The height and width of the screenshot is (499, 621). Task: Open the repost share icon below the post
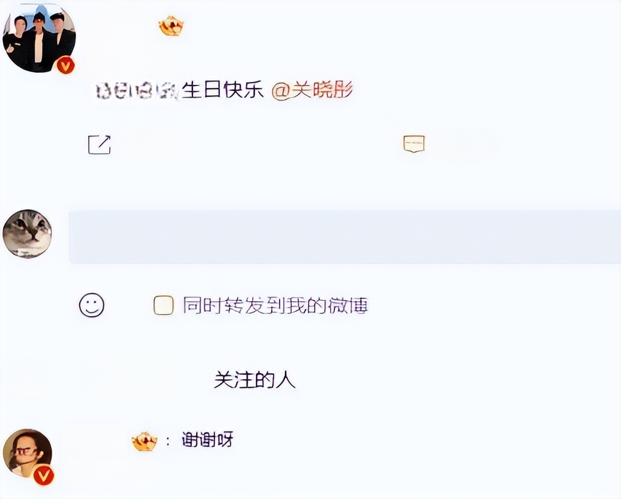pos(99,145)
